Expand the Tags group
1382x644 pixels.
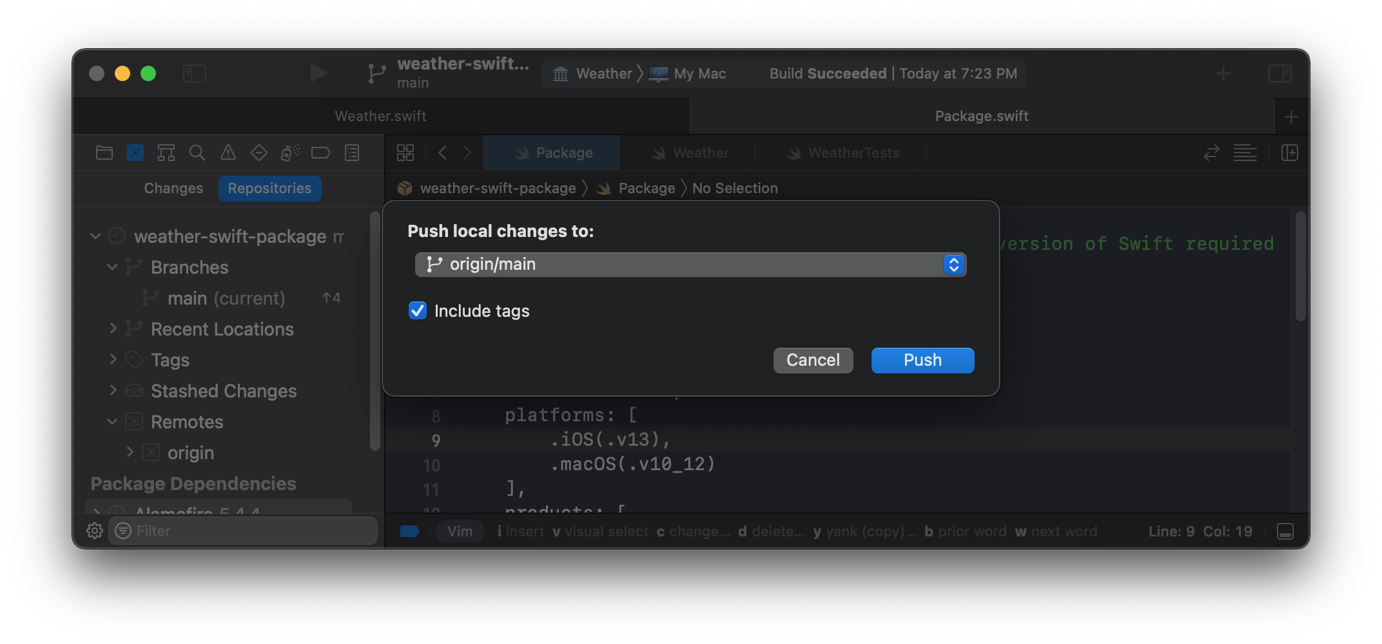coord(113,359)
